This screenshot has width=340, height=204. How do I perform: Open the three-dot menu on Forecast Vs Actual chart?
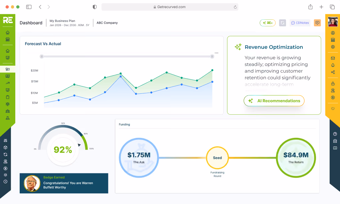(216, 53)
